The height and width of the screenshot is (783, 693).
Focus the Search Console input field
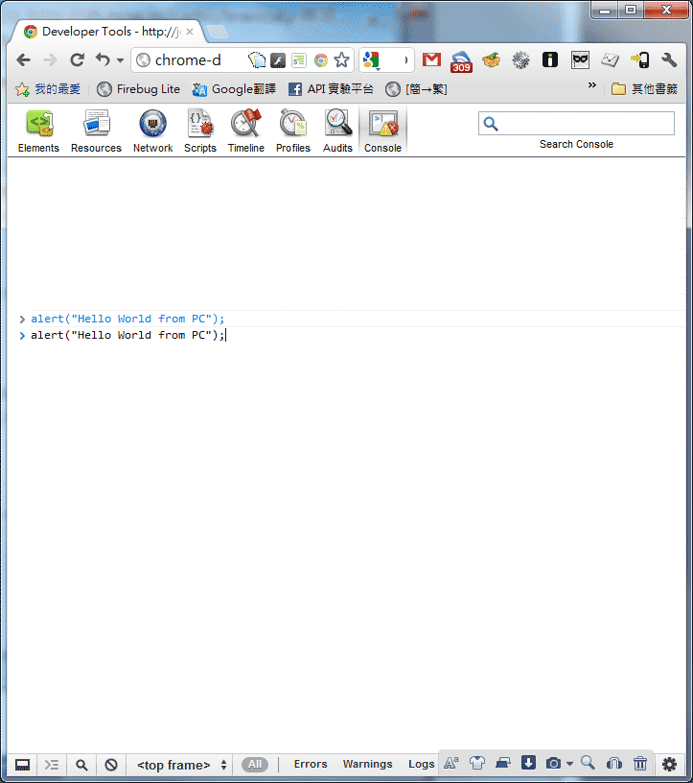[576, 124]
